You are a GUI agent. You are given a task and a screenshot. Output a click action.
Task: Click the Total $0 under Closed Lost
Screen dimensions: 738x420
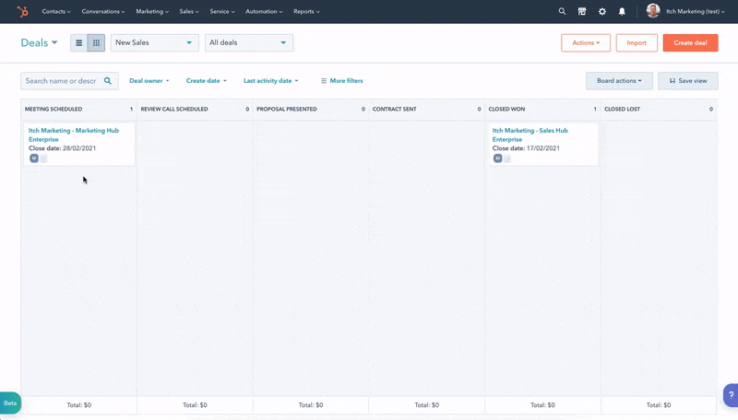point(659,405)
